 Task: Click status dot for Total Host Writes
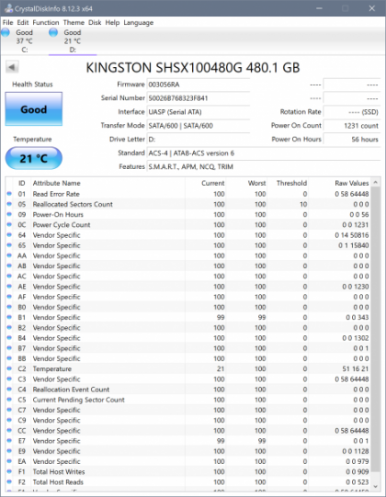pos(9,471)
